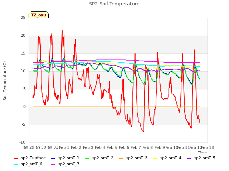
Task: Click the Soil Temperature (C) axis label
Action: pyautogui.click(x=5, y=81)
